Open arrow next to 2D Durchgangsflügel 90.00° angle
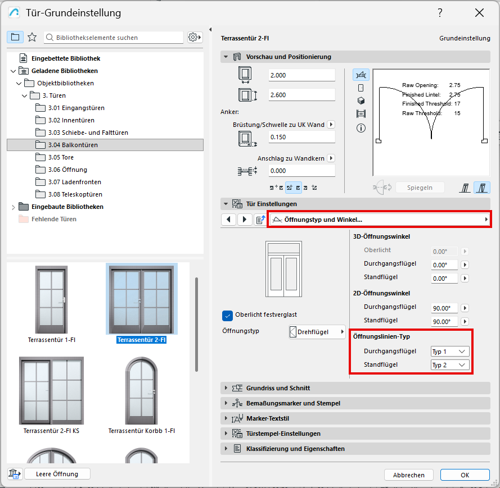The height and width of the screenshot is (488, 500). click(x=465, y=308)
